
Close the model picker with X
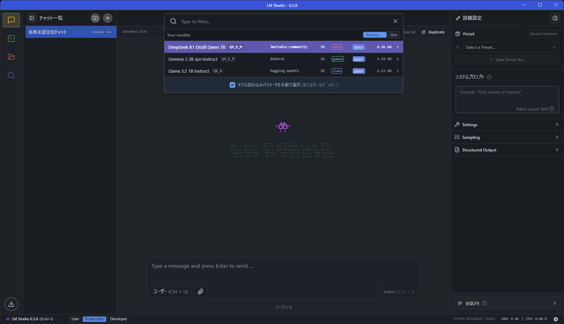click(x=395, y=21)
